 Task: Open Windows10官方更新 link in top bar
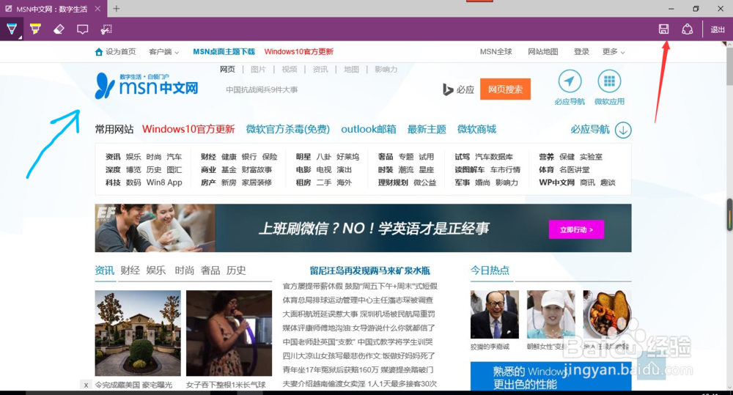coord(299,51)
